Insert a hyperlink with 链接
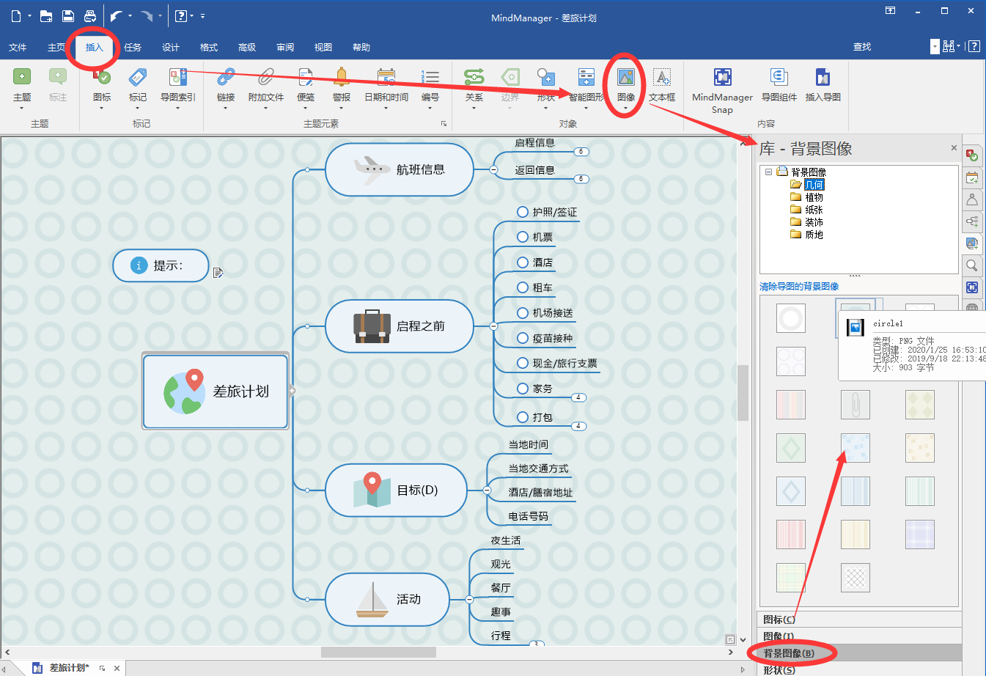This screenshot has height=676, width=986. pos(226,84)
